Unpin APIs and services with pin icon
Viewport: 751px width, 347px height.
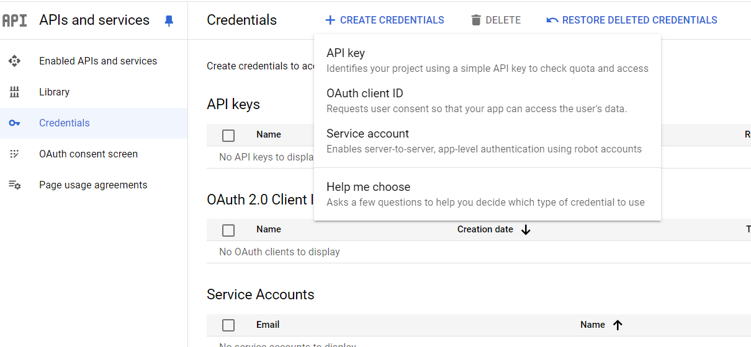point(169,20)
